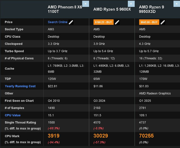Viewport: 180px width, 148px height.
Task: Click the CPU Mark score 70255
Action: (x=146, y=136)
